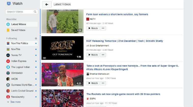Click the Watch logo icon
Viewport: 193px width, 107px height.
[9, 4]
